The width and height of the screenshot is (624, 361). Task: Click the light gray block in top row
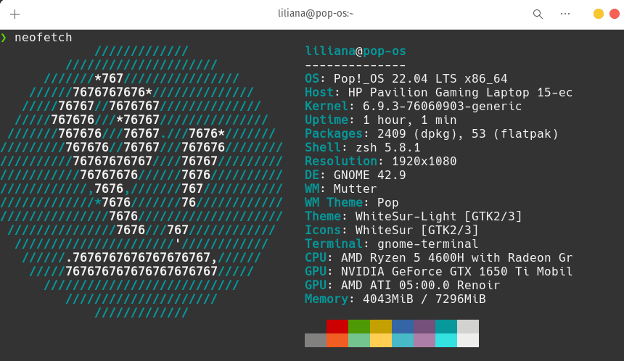point(468,326)
